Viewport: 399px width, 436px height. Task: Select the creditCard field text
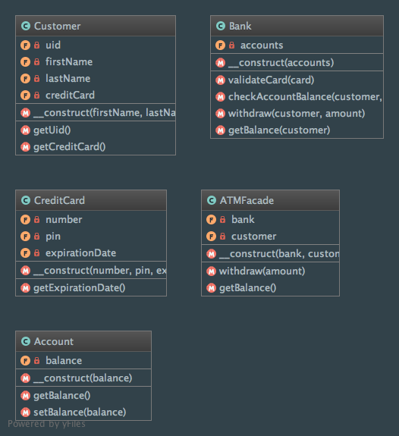(70, 95)
